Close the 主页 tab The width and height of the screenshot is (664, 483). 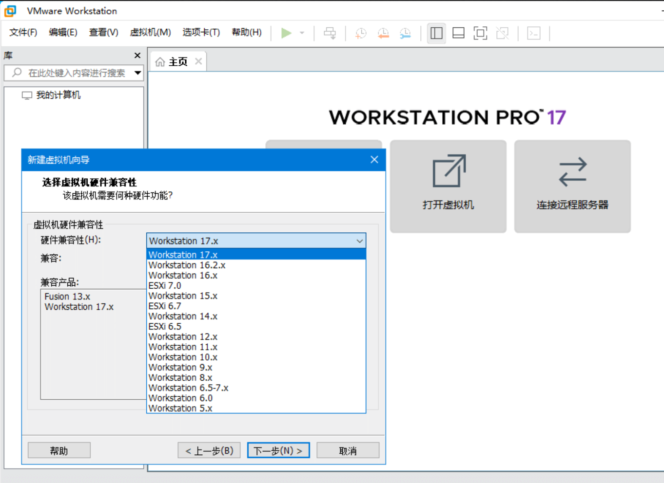198,61
